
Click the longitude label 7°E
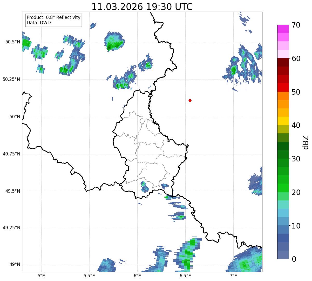(233, 276)
